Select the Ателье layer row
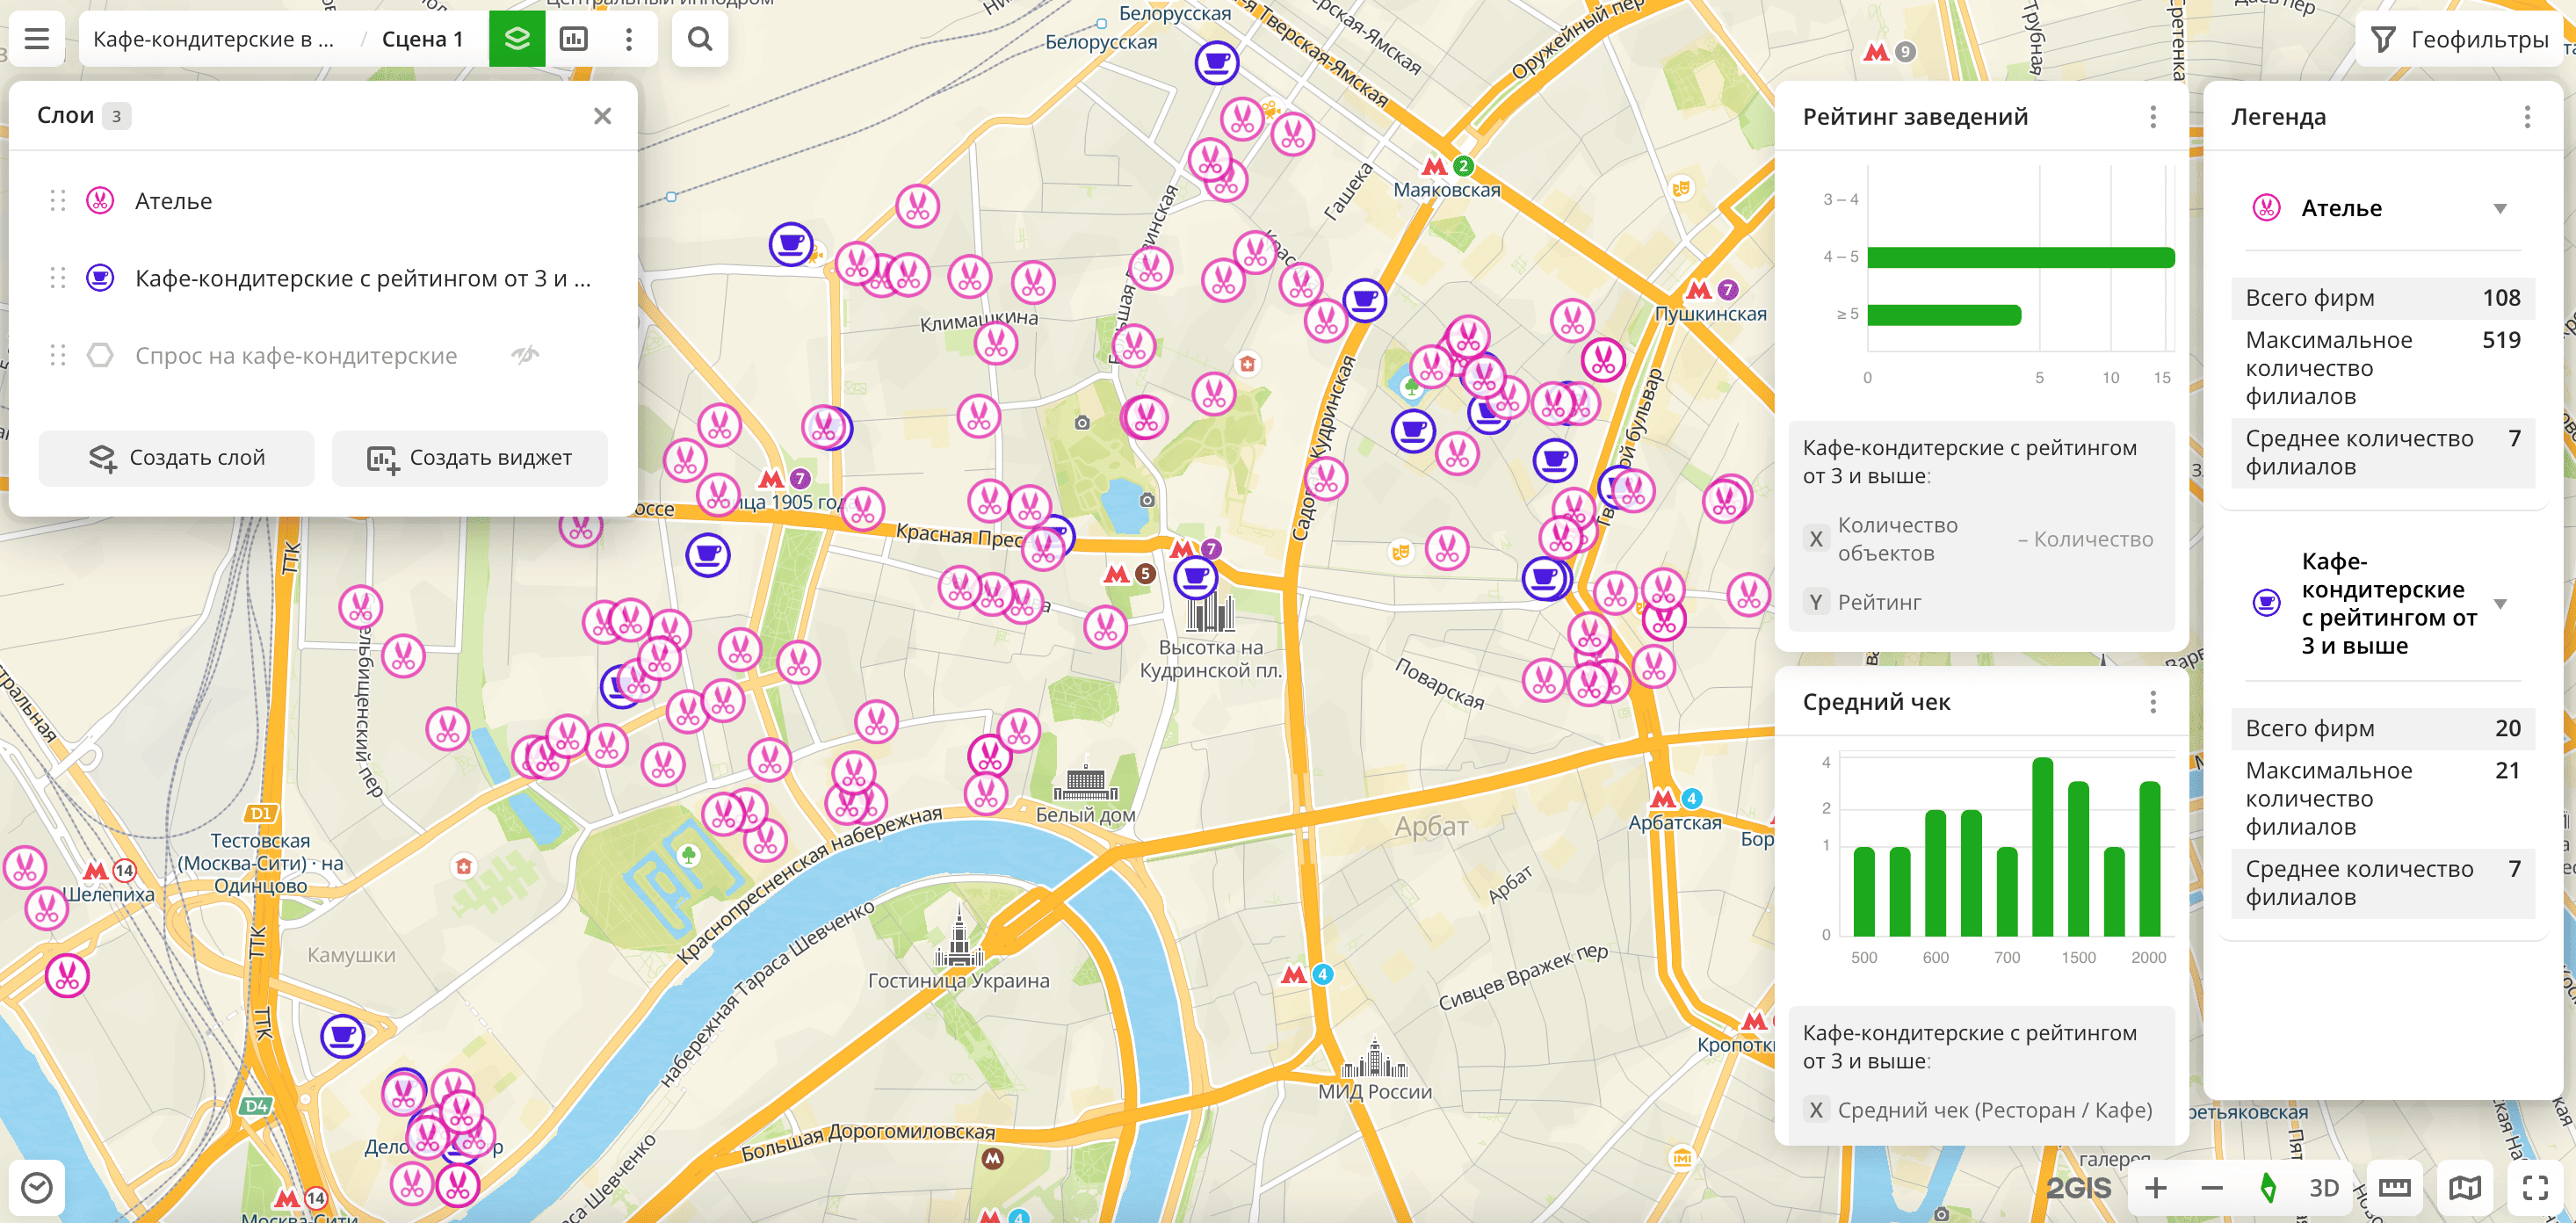 pos(174,201)
